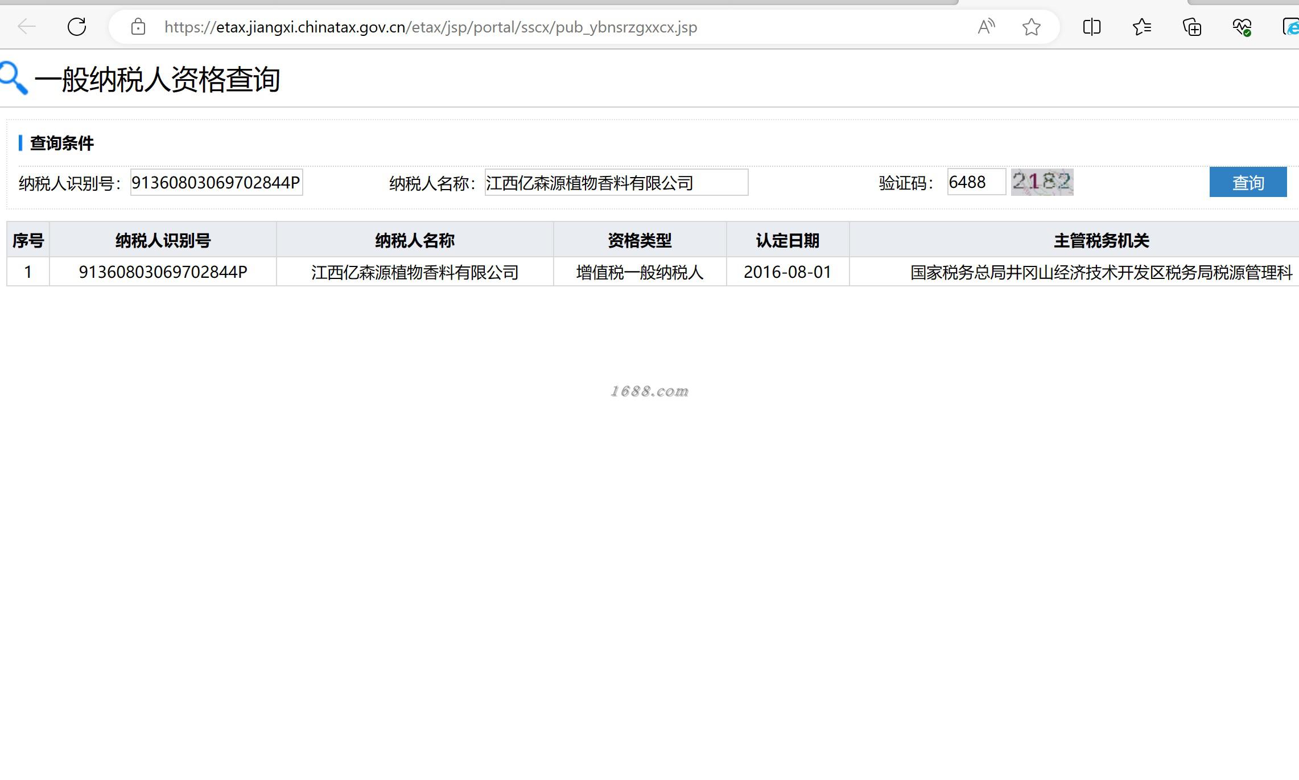Click the 主管税务机关 column header
The image size is (1299, 780).
[1101, 240]
